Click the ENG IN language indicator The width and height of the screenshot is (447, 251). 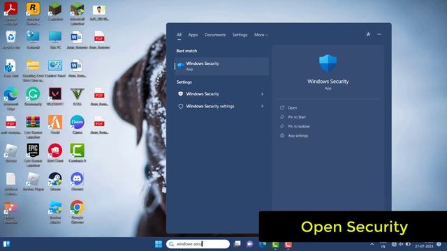(383, 245)
